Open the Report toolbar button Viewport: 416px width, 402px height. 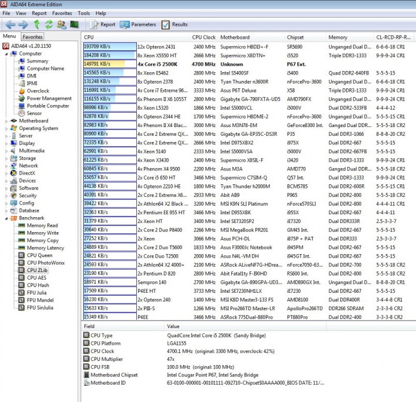(103, 24)
